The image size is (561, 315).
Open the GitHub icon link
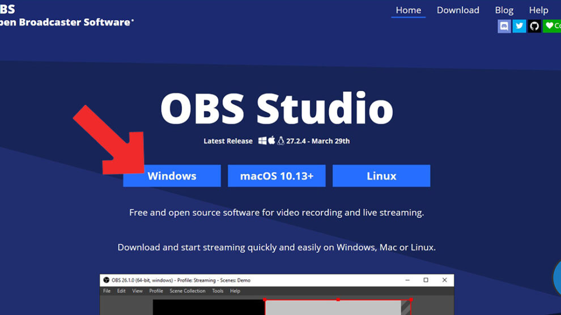coord(534,26)
